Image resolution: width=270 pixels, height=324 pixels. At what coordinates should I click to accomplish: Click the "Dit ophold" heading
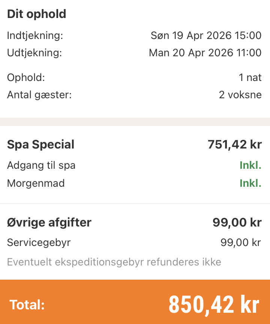(36, 14)
